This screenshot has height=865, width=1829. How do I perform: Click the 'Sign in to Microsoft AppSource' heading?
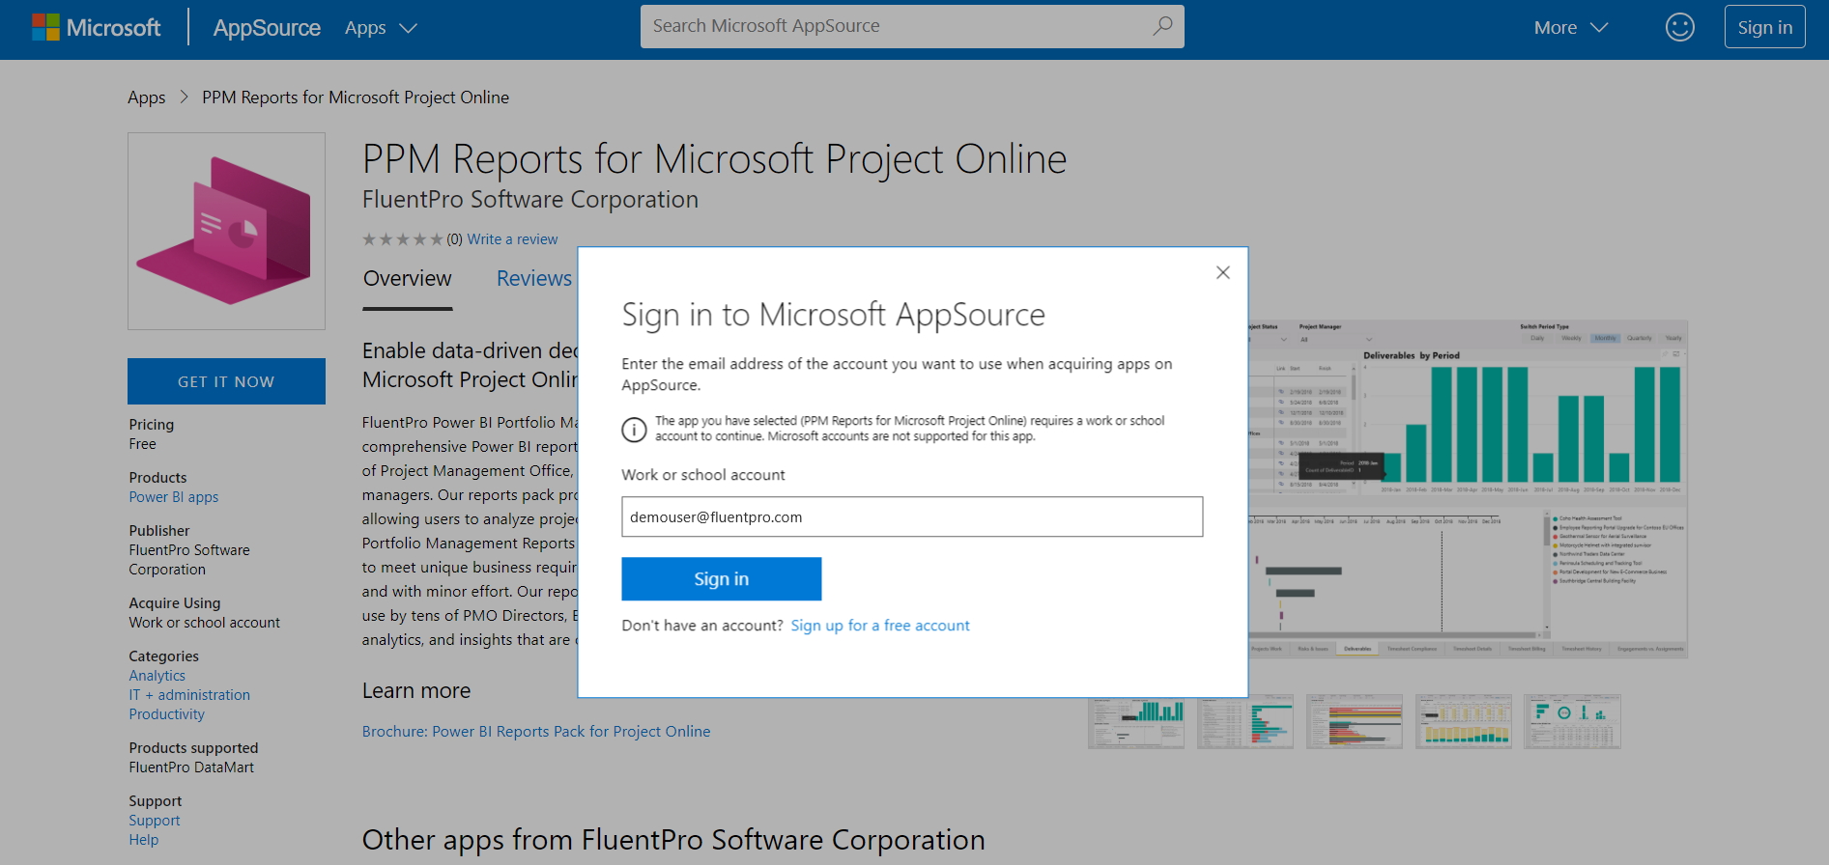click(834, 315)
